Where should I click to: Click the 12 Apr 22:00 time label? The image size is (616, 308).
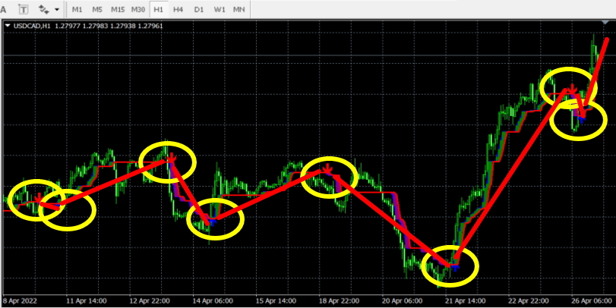pos(150,301)
